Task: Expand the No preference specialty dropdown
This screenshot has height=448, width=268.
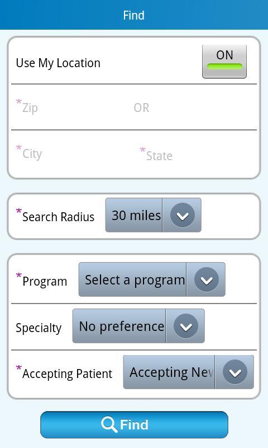Action: pyautogui.click(x=138, y=326)
